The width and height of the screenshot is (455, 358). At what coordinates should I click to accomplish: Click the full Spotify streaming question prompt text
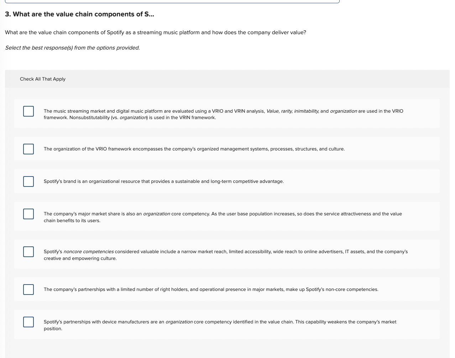[156, 32]
